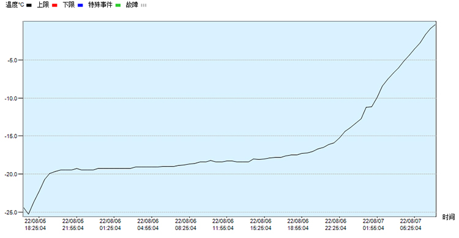Click the 22/08/06 11:55:04 time label
The image size is (459, 238).
click(x=223, y=225)
